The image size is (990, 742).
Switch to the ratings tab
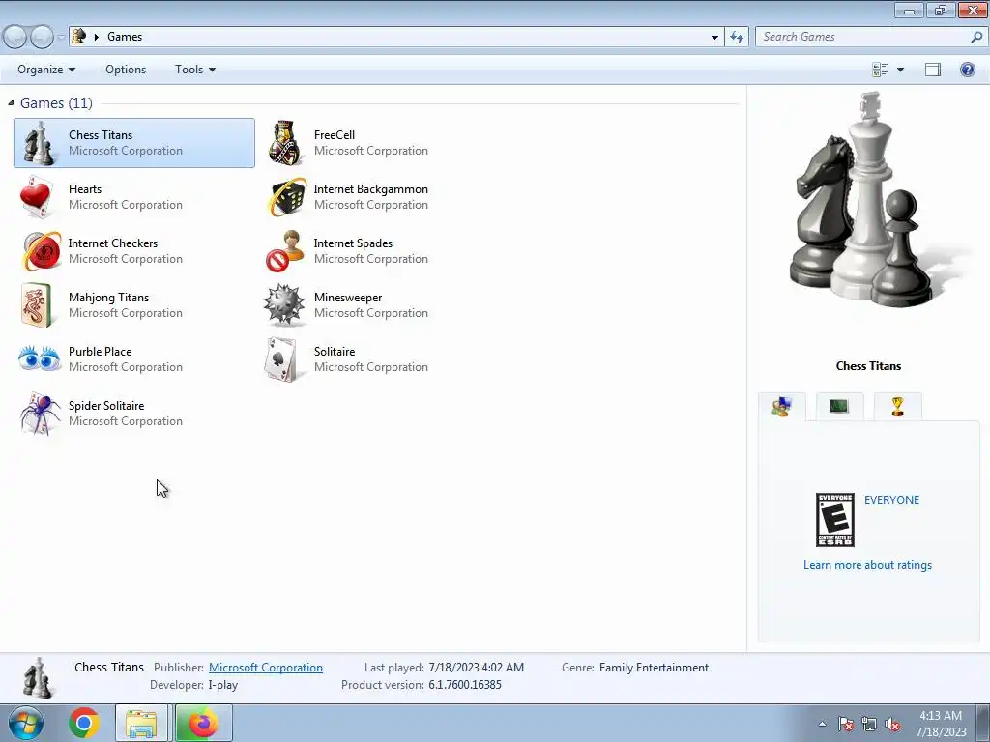781,407
